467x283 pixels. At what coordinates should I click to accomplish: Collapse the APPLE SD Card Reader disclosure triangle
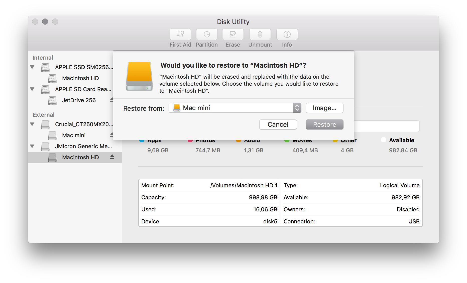tap(32, 89)
